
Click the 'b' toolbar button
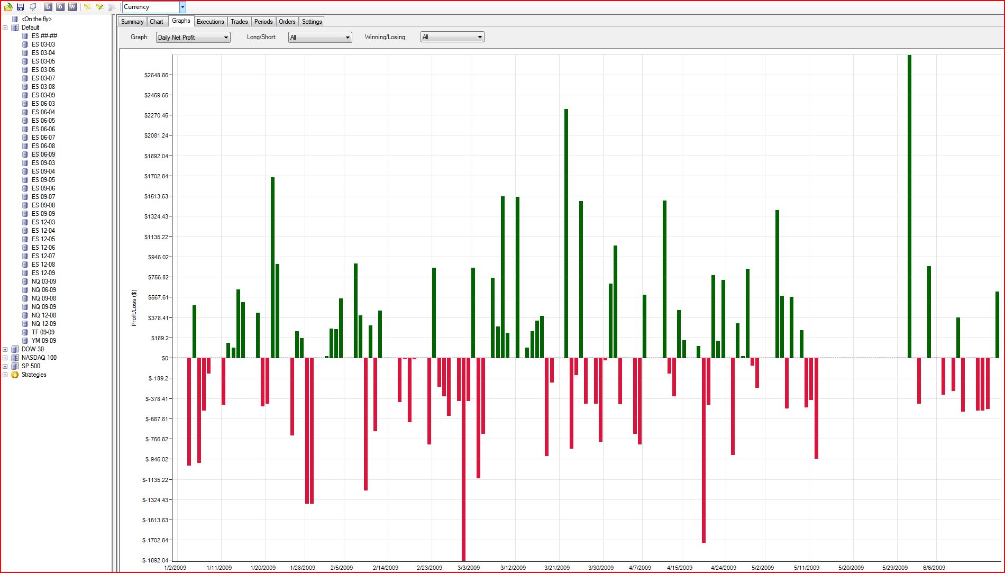pos(48,7)
